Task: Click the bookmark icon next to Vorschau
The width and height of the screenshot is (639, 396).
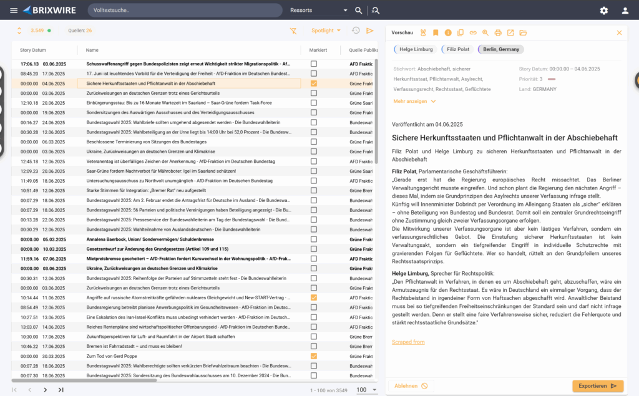Action: click(x=435, y=32)
